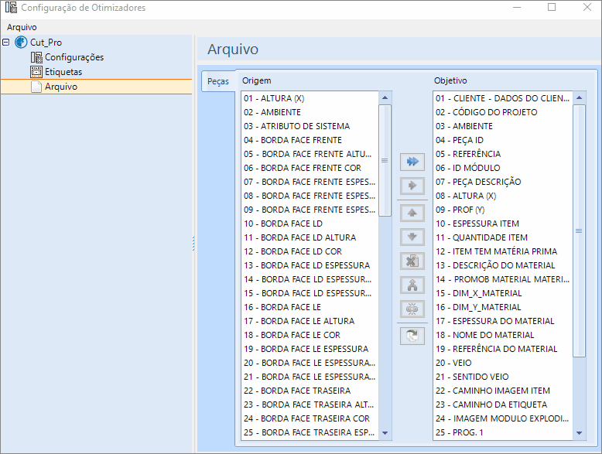Click the move-down arrow button

pos(412,237)
